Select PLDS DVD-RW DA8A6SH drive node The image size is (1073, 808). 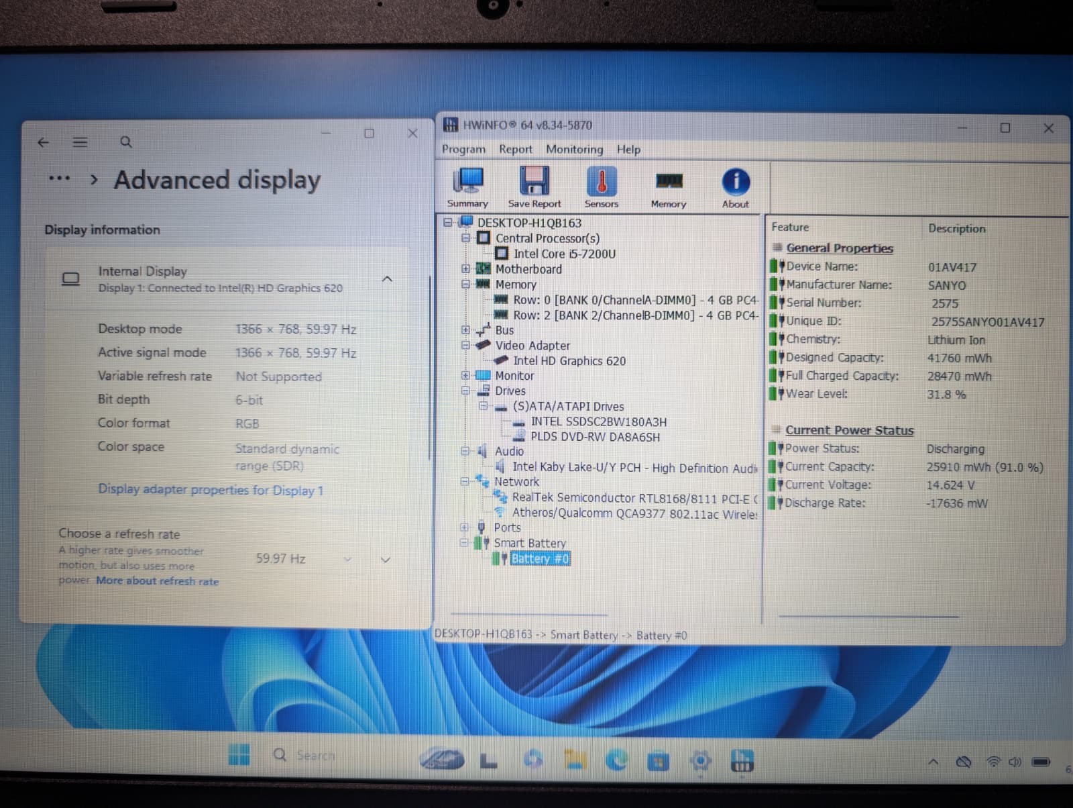(x=595, y=437)
